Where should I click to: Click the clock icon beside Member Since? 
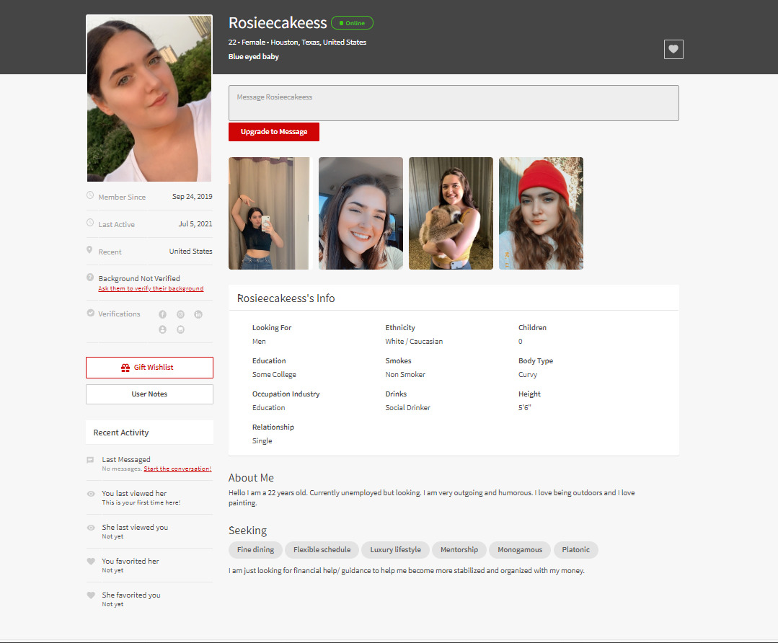point(90,195)
